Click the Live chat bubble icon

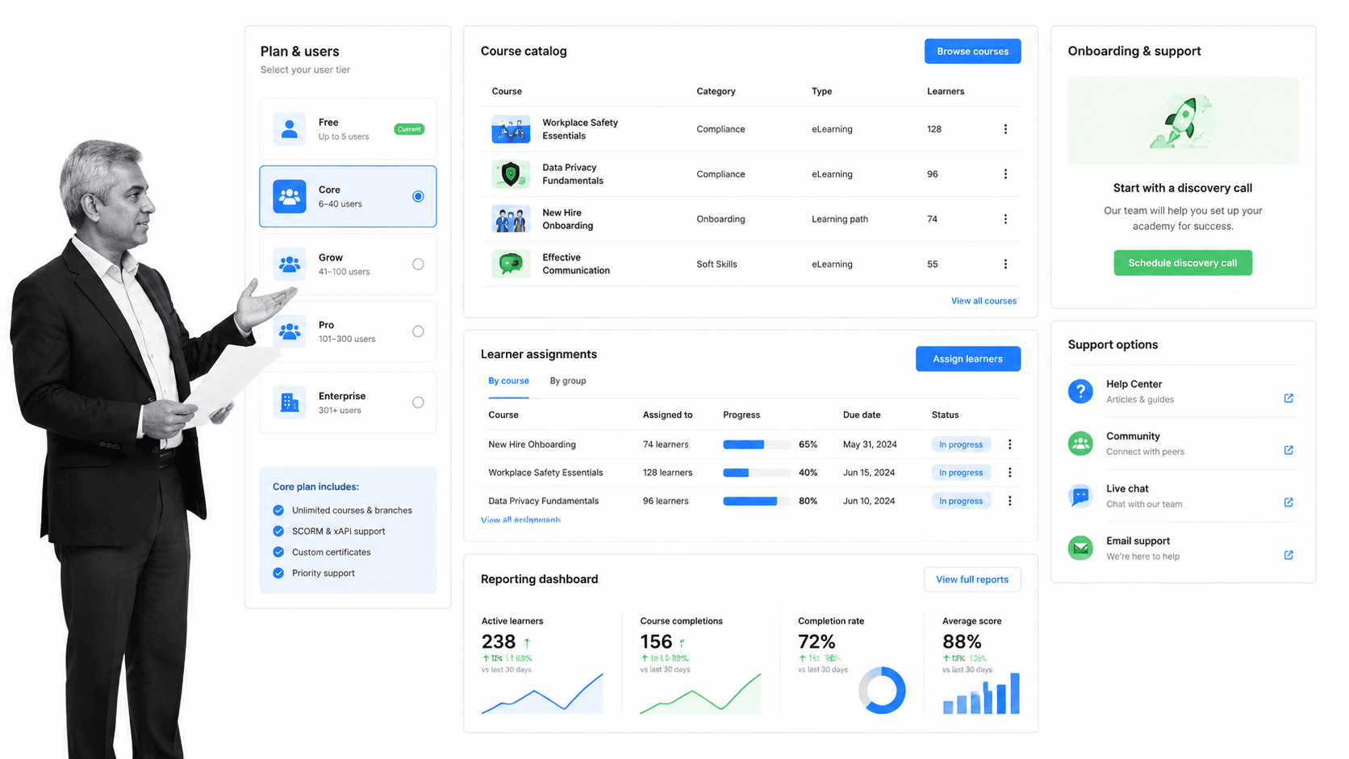[1080, 495]
